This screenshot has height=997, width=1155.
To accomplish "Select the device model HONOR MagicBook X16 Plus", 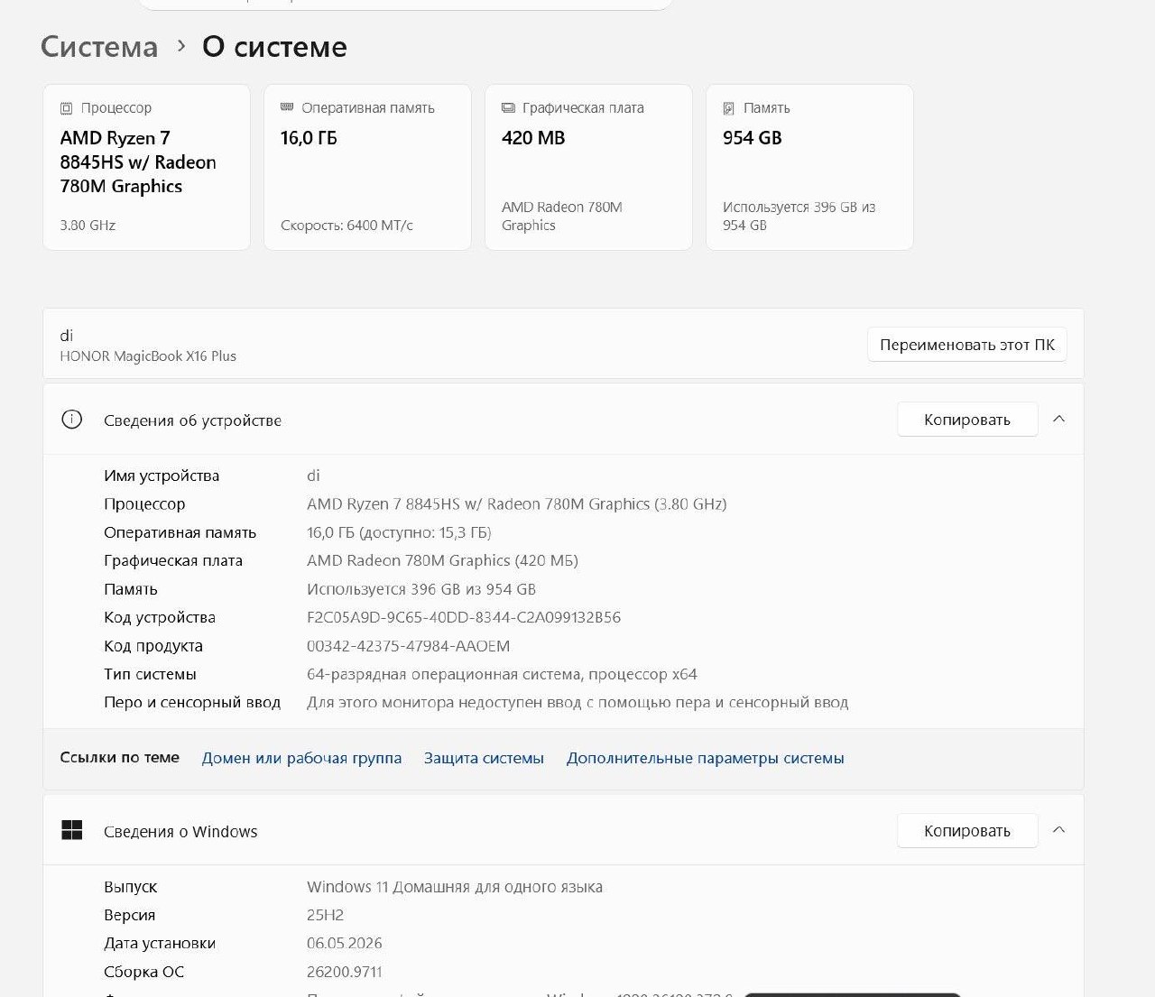I will tap(148, 356).
